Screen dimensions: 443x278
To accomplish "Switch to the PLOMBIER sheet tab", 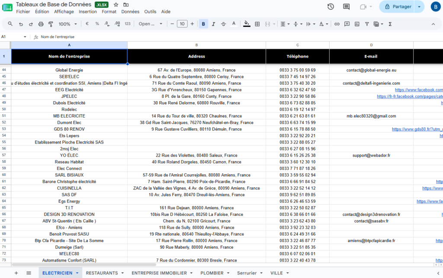I will (x=212, y=273).
